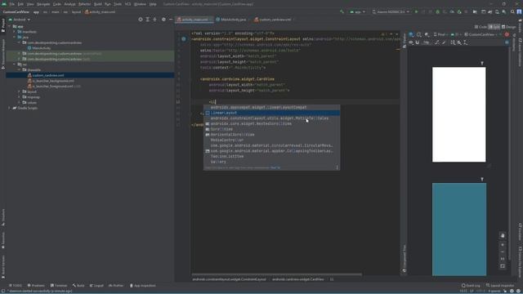Open the File menu
The width and height of the screenshot is (523, 294).
[11, 4]
